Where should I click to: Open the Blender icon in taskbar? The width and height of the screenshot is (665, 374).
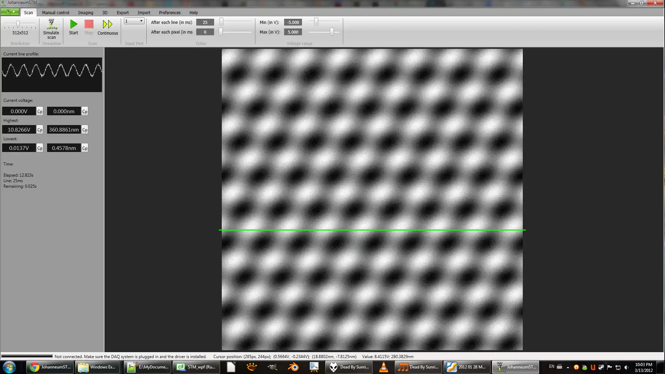click(293, 367)
